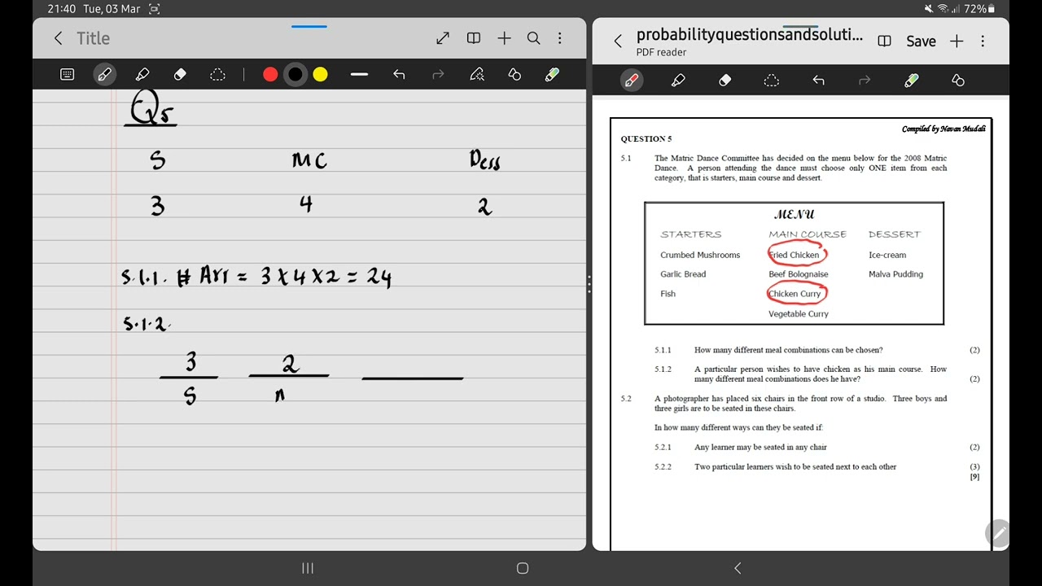Tap the MENU title in the PDF
Image resolution: width=1042 pixels, height=586 pixels.
click(x=794, y=215)
